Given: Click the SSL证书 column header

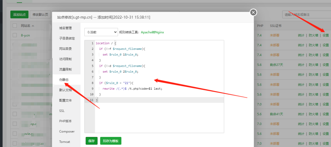Looking at the screenshot, I should 276,26.
